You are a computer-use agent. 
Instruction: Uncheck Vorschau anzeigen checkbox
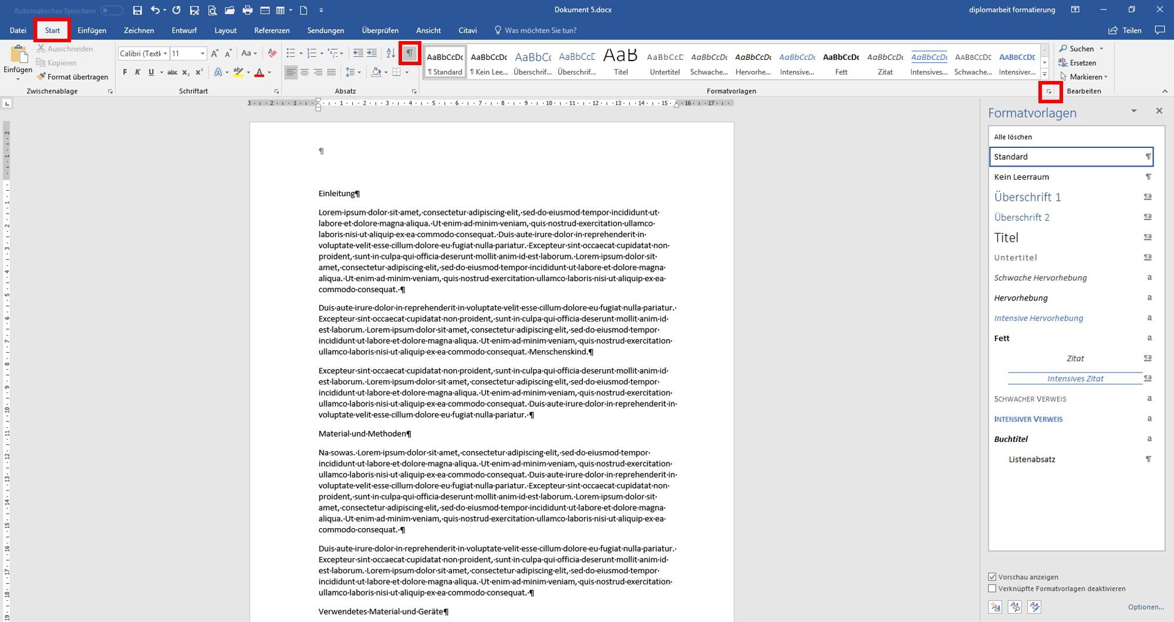click(993, 577)
